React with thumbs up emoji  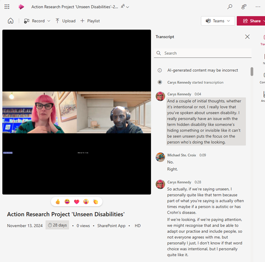(58, 201)
